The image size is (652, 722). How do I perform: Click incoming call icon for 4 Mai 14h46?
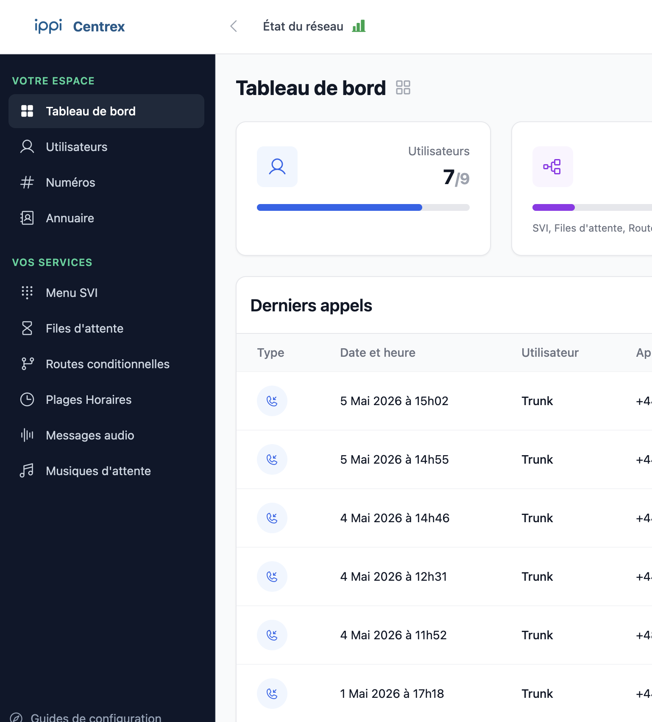[272, 518]
